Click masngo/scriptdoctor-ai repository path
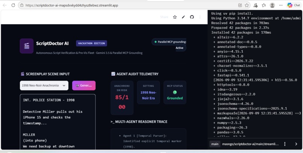This screenshot has height=153, width=303. tap(250, 144)
